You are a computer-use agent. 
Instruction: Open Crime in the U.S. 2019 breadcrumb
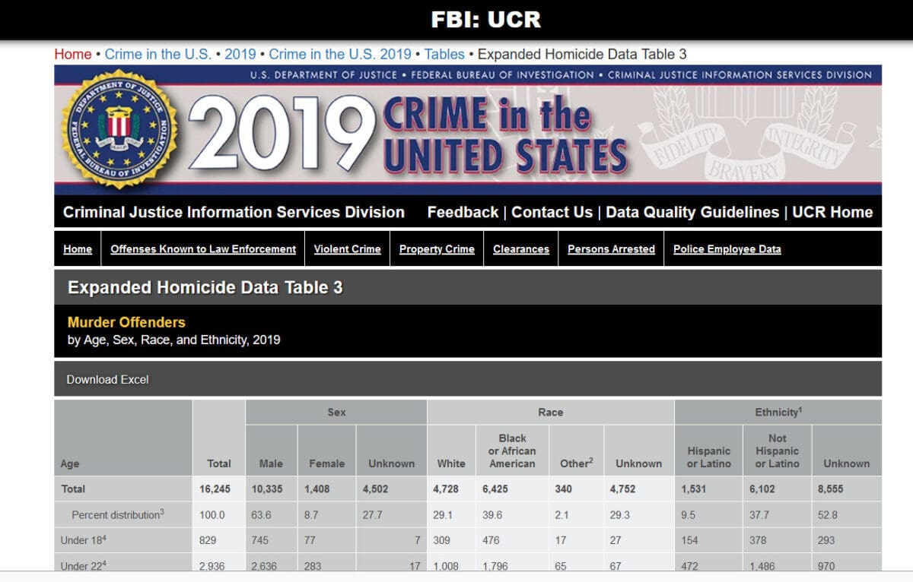(340, 54)
